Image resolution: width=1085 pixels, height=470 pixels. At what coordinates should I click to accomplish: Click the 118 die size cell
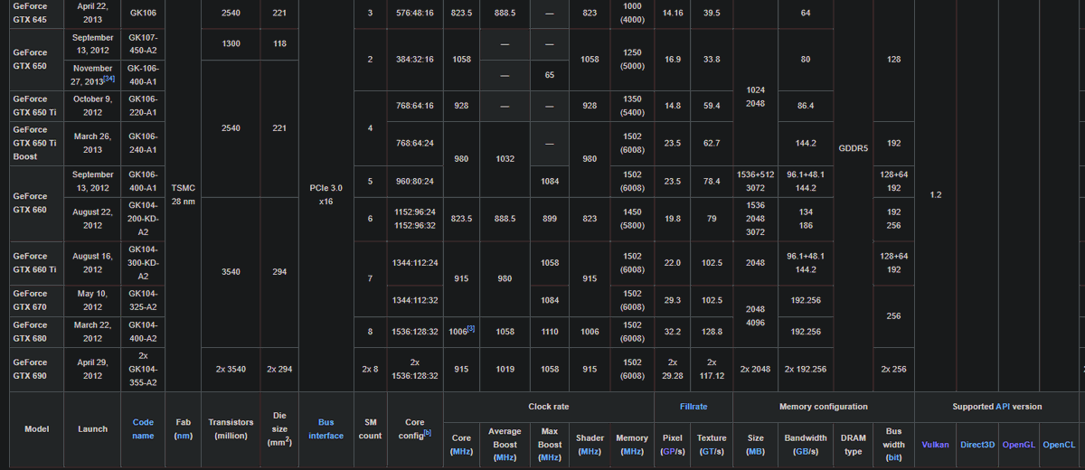click(278, 45)
